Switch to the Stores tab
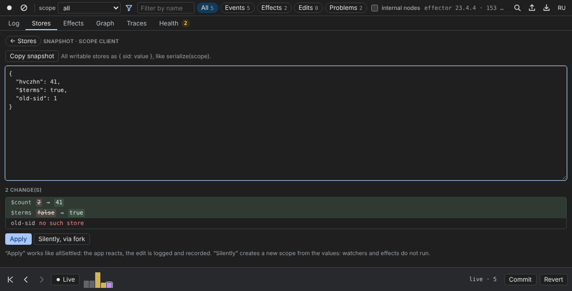The height and width of the screenshot is (291, 572). pyautogui.click(x=41, y=23)
